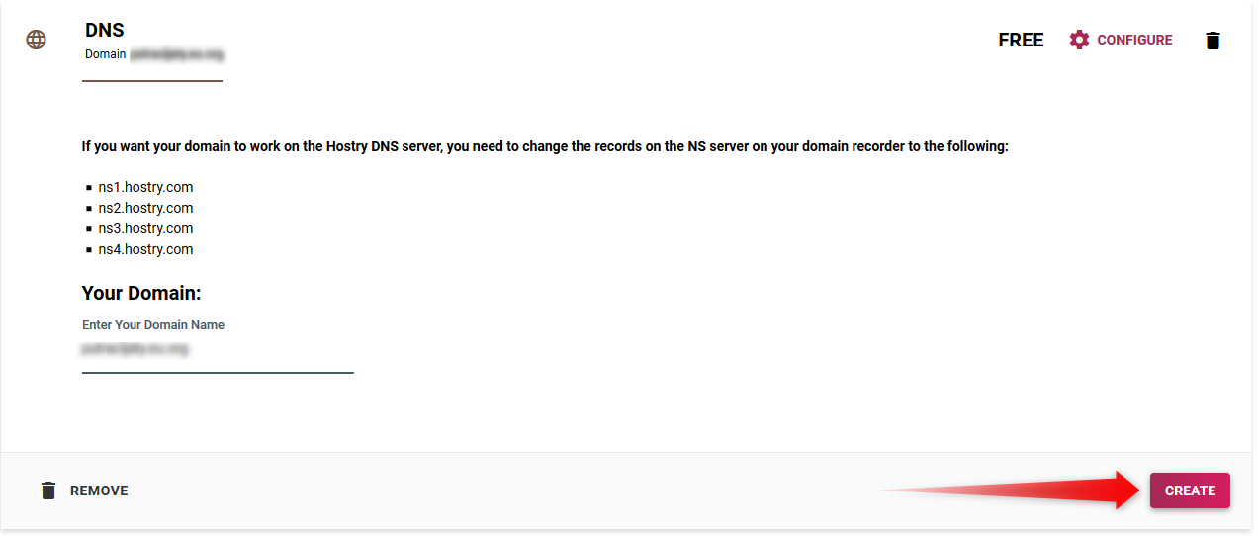Click the DNS service title
1258x536 pixels.
pos(105,31)
